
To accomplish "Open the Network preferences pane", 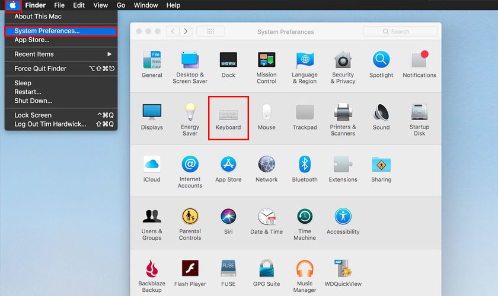I will point(266,169).
